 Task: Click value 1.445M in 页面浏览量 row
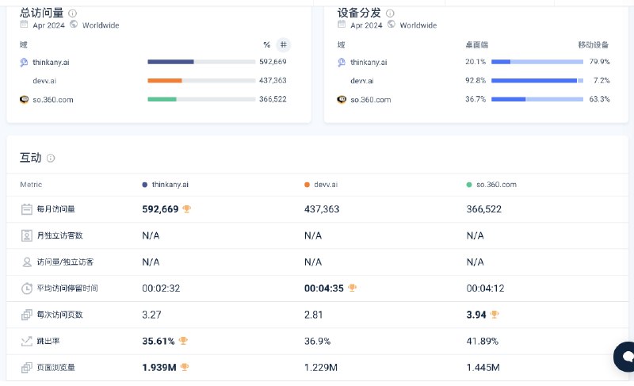point(483,368)
